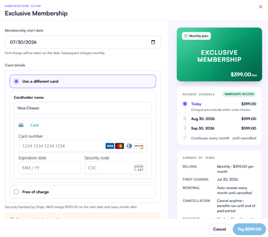268x237 pixels.
Task: Click into the Expiration date MM / YY field
Action: (50, 168)
